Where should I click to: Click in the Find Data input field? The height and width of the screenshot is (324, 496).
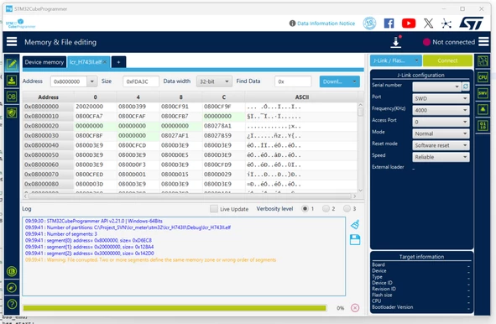point(293,81)
